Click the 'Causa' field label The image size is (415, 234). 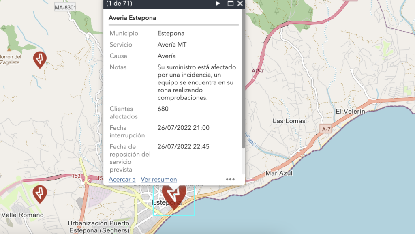click(x=118, y=56)
